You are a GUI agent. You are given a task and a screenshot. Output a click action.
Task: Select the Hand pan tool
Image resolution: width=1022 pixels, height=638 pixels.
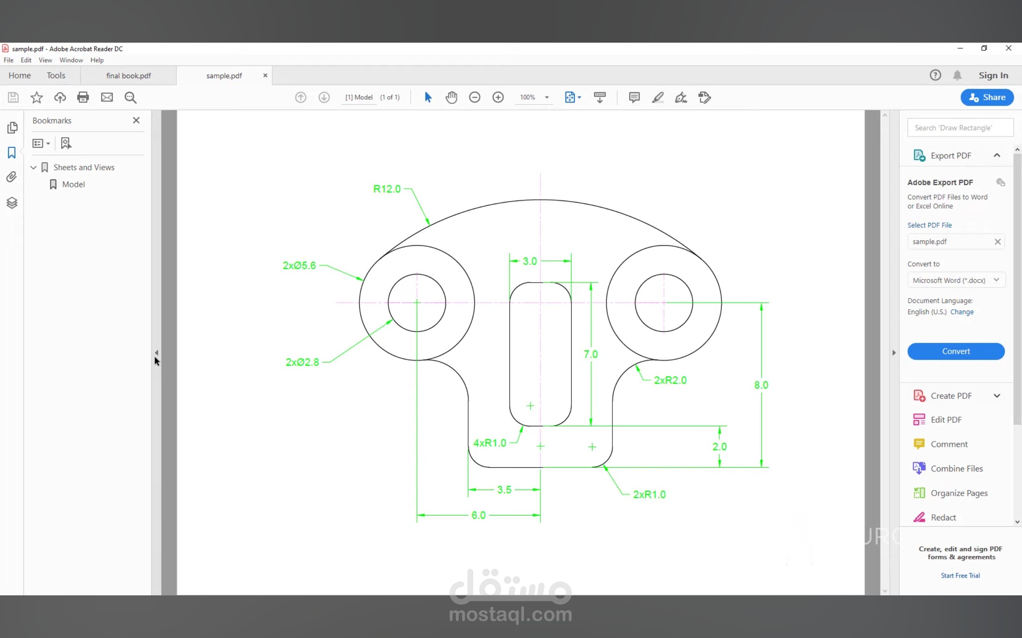coord(451,97)
